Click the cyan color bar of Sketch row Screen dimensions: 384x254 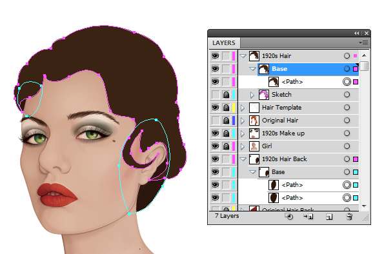tap(234, 95)
